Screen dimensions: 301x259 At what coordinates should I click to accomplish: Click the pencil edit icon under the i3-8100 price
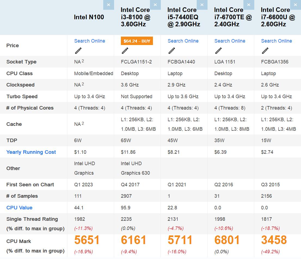coord(125,51)
